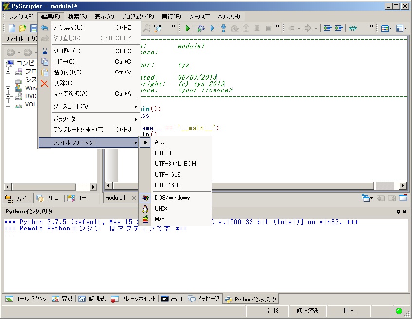Select the Ansi file encoding option
412x319 pixels.
161,142
